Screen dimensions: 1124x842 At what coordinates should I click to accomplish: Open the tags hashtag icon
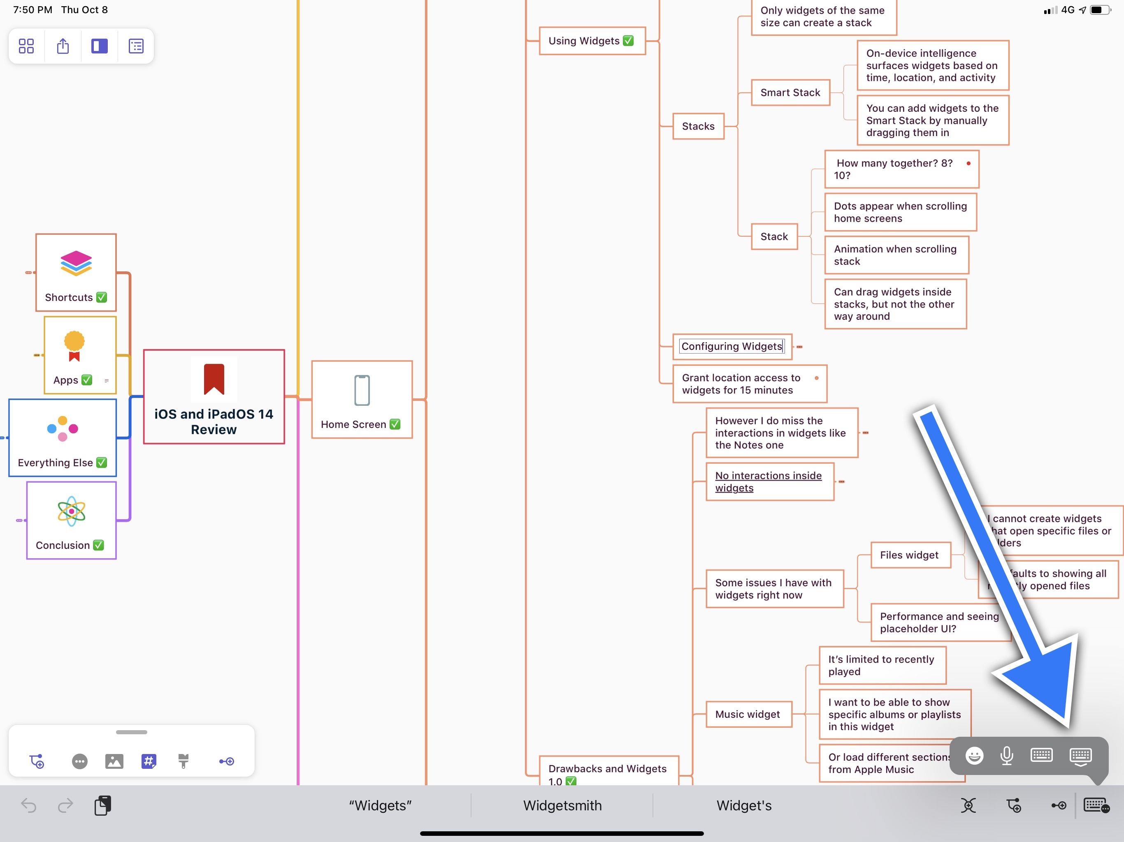point(149,761)
